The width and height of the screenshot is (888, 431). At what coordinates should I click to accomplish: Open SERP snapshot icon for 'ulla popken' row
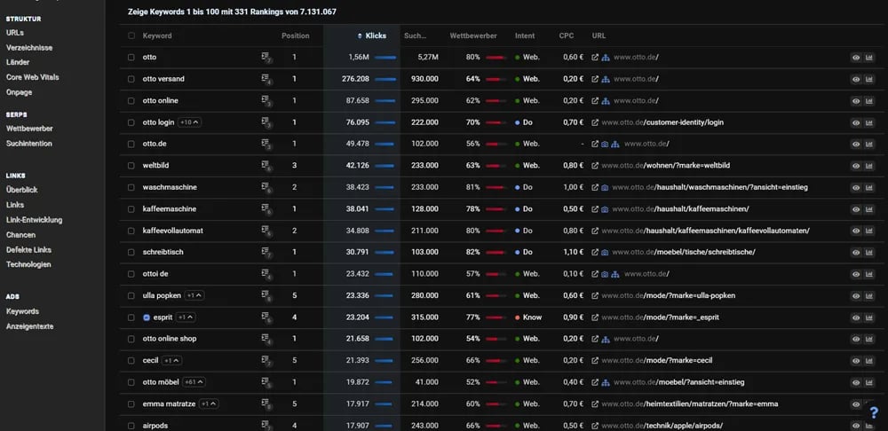click(266, 295)
